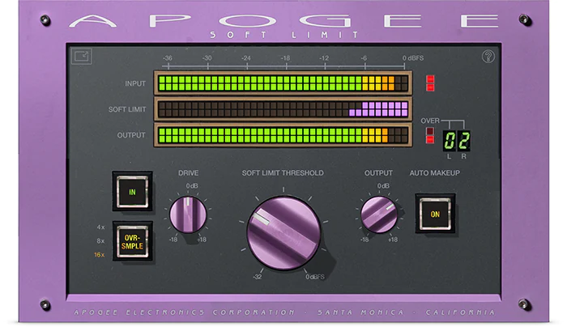Click the output OVER indicator LEDs
567x327 pixels.
(430, 135)
